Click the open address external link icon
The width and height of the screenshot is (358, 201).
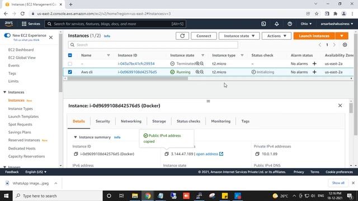point(222,154)
